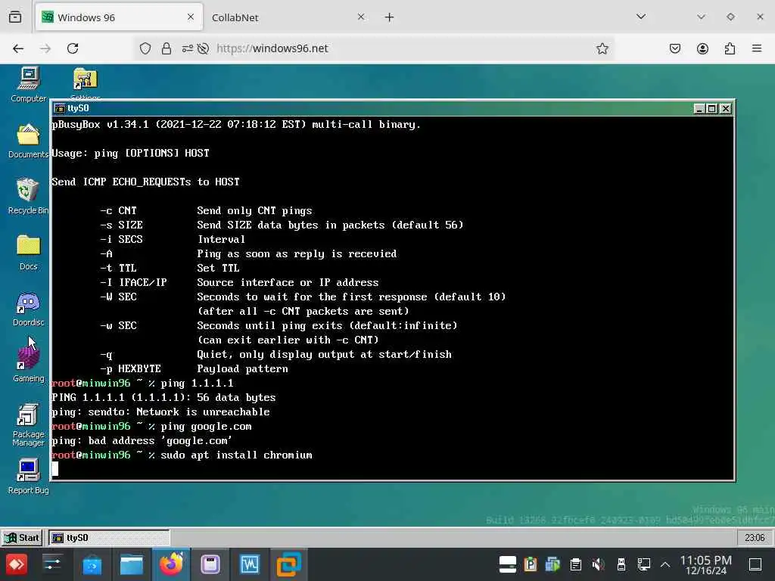
Task: Click the Windows 96 taskbar clock 23:06
Action: tap(755, 538)
